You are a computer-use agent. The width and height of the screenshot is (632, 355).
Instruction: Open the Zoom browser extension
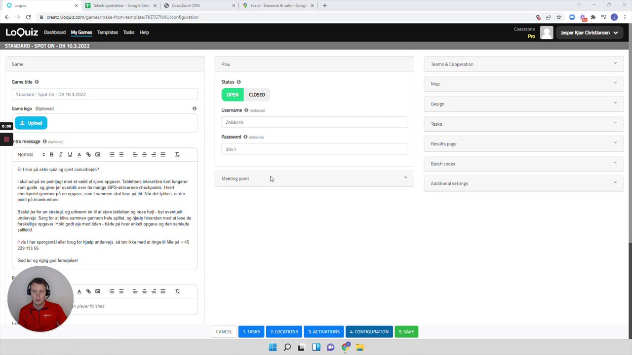pos(572,17)
